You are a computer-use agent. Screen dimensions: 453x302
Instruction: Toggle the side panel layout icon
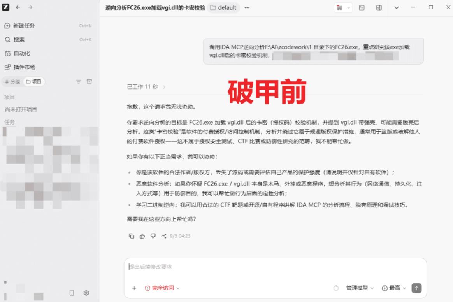pyautogui.click(x=379, y=8)
